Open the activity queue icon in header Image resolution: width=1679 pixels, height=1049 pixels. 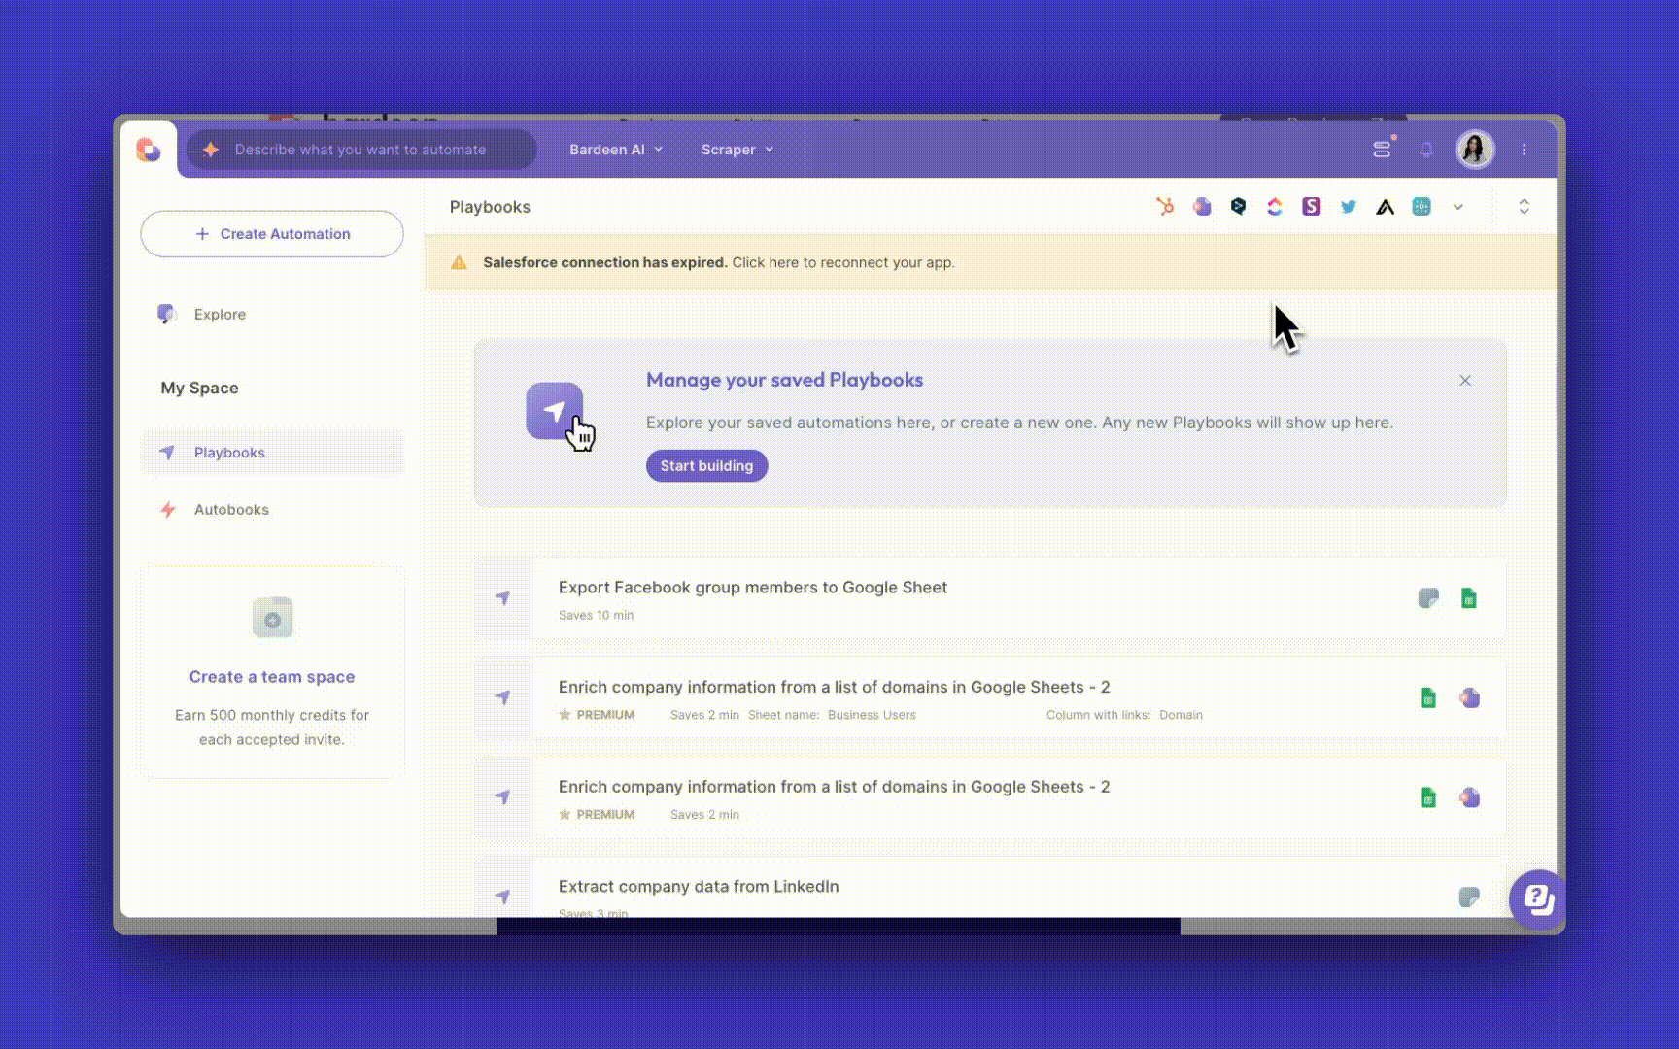1382,149
